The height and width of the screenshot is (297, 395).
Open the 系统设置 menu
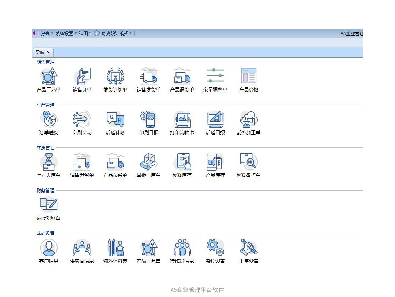(66, 33)
